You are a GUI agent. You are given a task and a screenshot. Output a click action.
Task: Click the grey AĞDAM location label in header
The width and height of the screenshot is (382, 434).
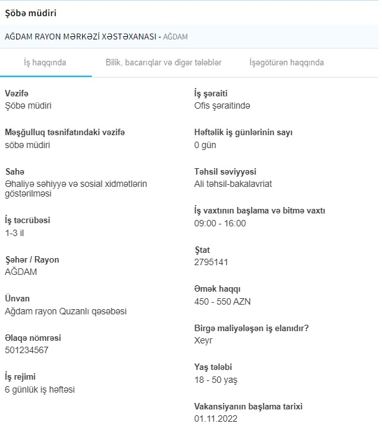pyautogui.click(x=175, y=36)
